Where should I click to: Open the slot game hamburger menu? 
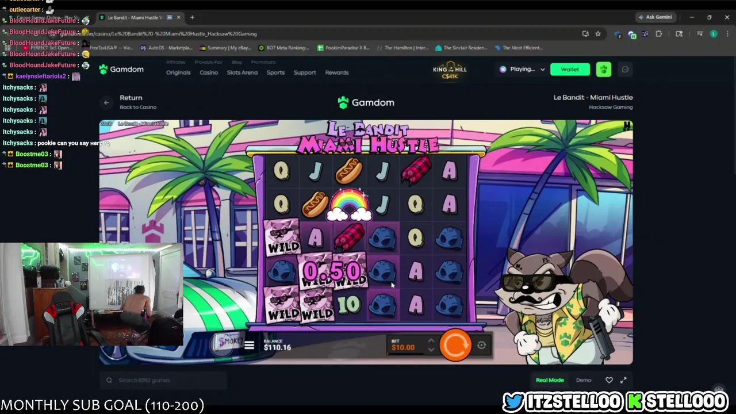249,345
